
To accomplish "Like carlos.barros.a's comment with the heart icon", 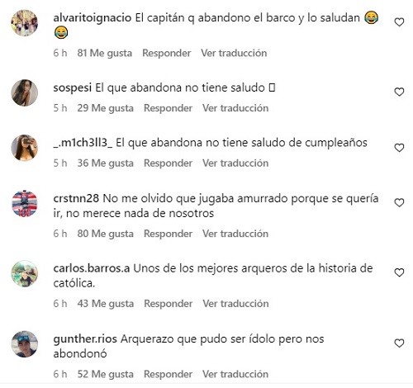I will coord(399,272).
